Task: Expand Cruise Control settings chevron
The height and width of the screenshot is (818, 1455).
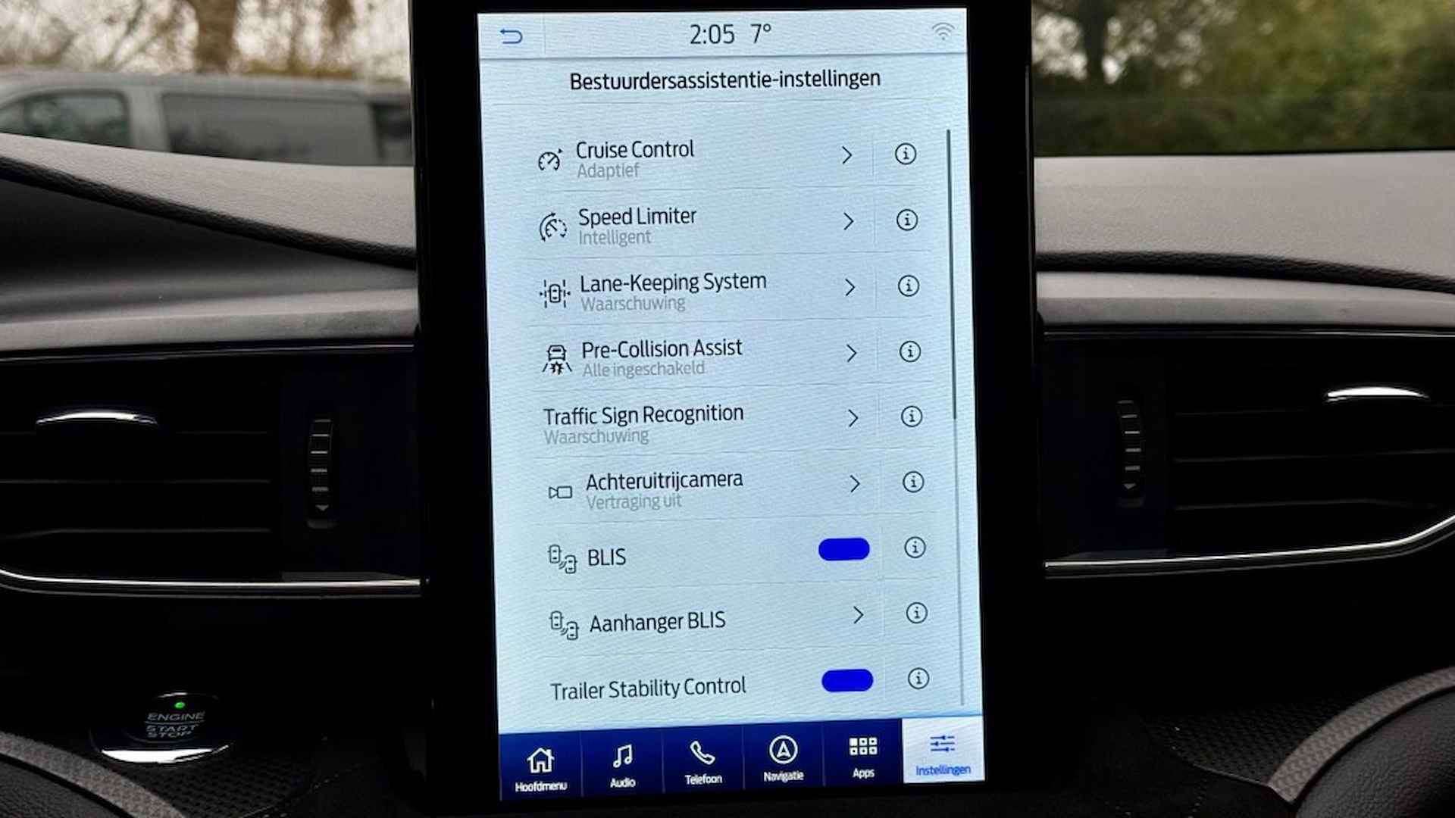Action: click(846, 155)
